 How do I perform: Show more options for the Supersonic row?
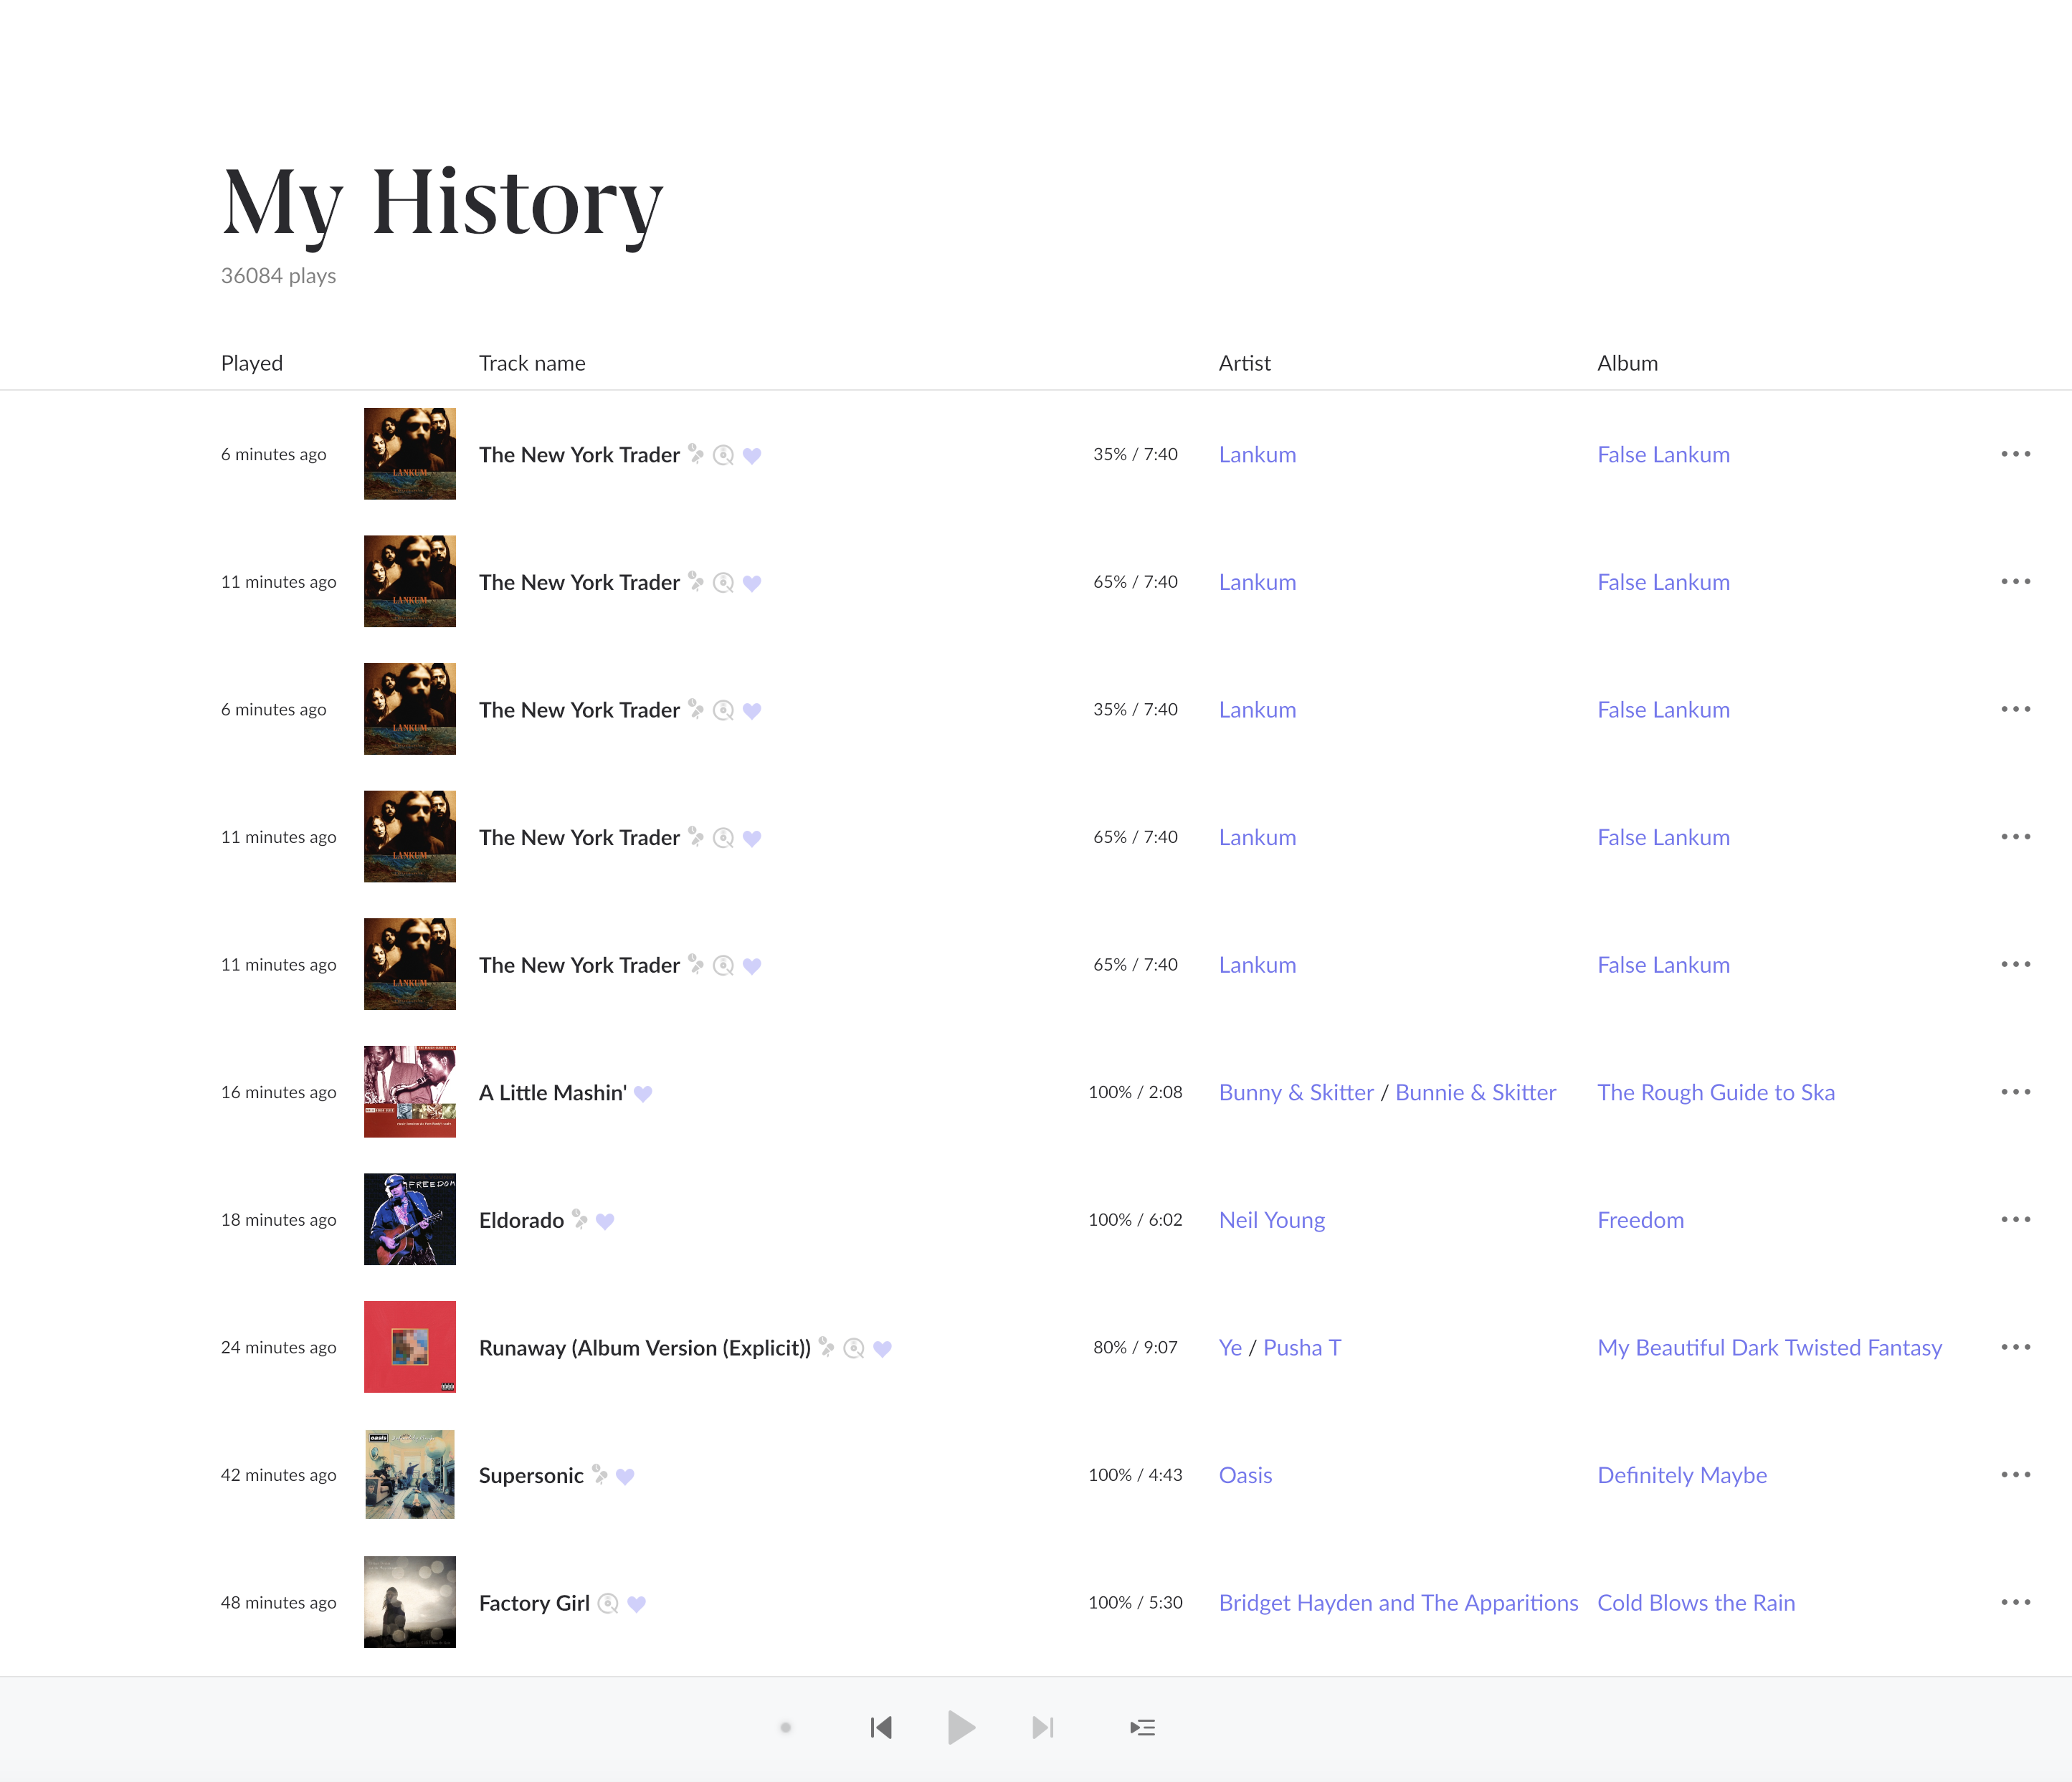(x=2015, y=1475)
